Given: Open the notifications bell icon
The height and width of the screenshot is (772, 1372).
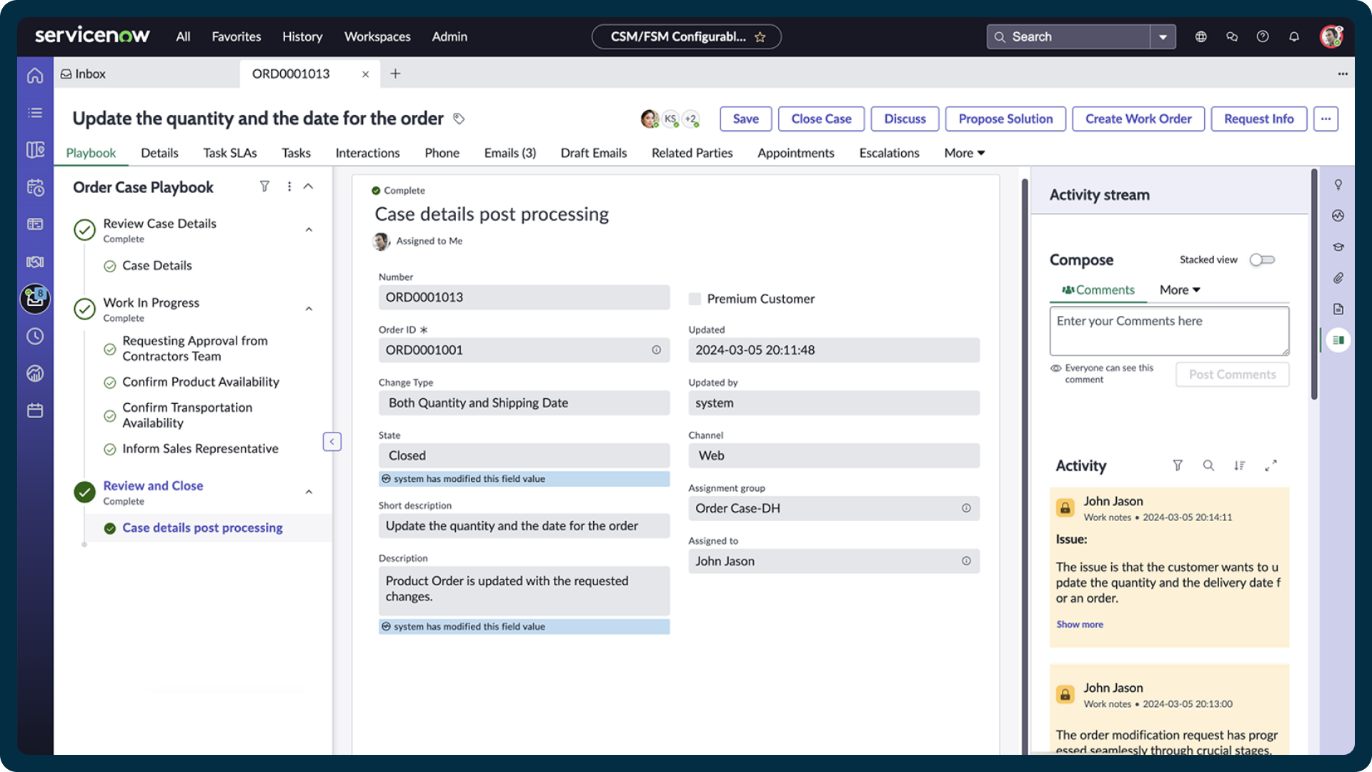Looking at the screenshot, I should coord(1294,36).
